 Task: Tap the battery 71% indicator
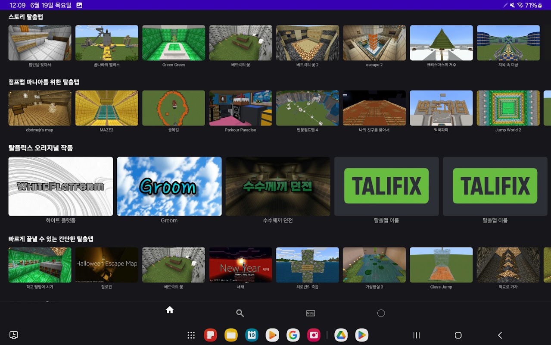533,5
